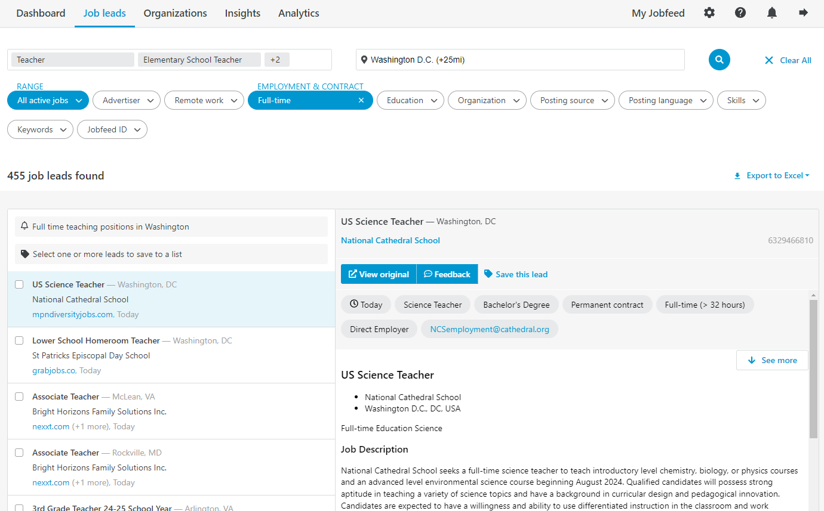Image resolution: width=824 pixels, height=511 pixels.
Task: Click the NCSemployment@cathedral.org email link
Action: (x=490, y=329)
